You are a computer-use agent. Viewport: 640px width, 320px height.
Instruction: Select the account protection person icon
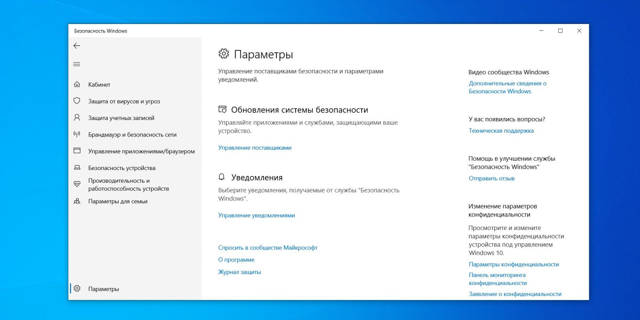click(x=77, y=118)
